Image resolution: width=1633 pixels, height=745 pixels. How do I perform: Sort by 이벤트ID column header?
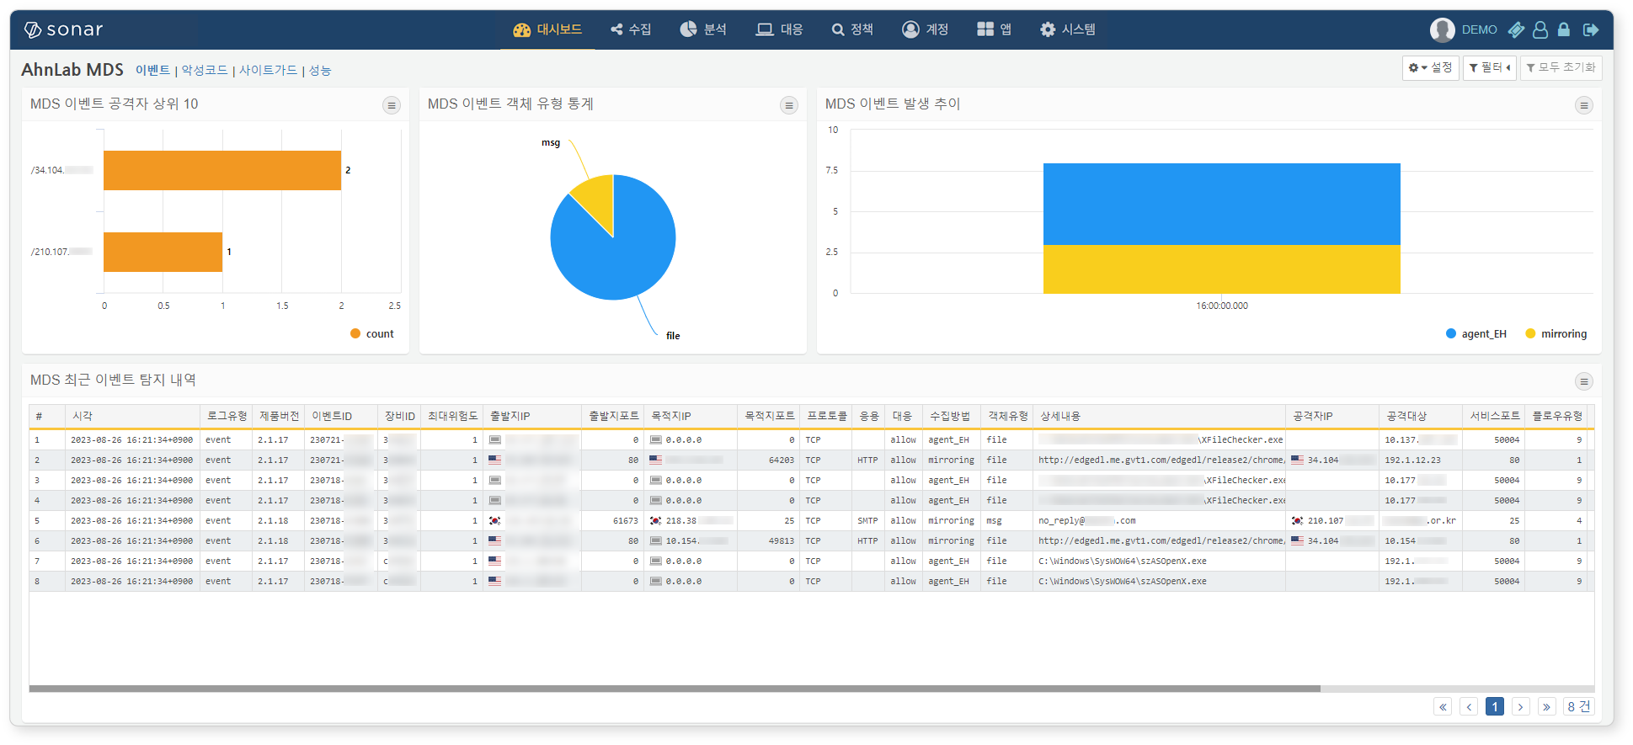(x=340, y=416)
